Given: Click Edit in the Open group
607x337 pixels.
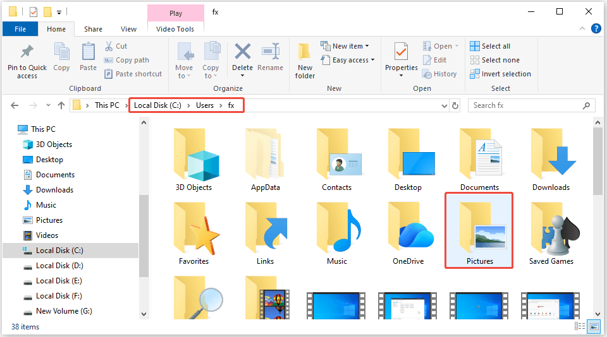Looking at the screenshot, I should tap(435, 60).
